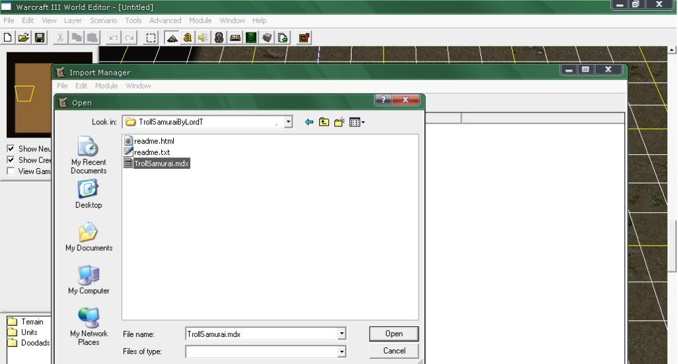Open the Advanced menu
Image resolution: width=678 pixels, height=364 pixels.
click(165, 21)
